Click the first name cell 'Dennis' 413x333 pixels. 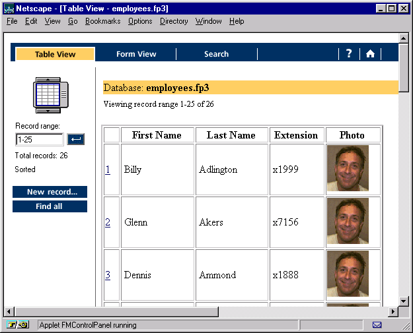[157, 275]
